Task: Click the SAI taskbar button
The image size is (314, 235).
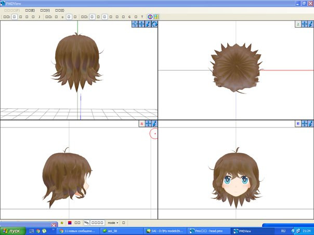Action: (x=164, y=230)
